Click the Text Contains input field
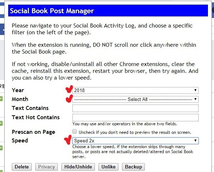Image resolution: width=214 pixels, height=172 pixels. pos(136,108)
